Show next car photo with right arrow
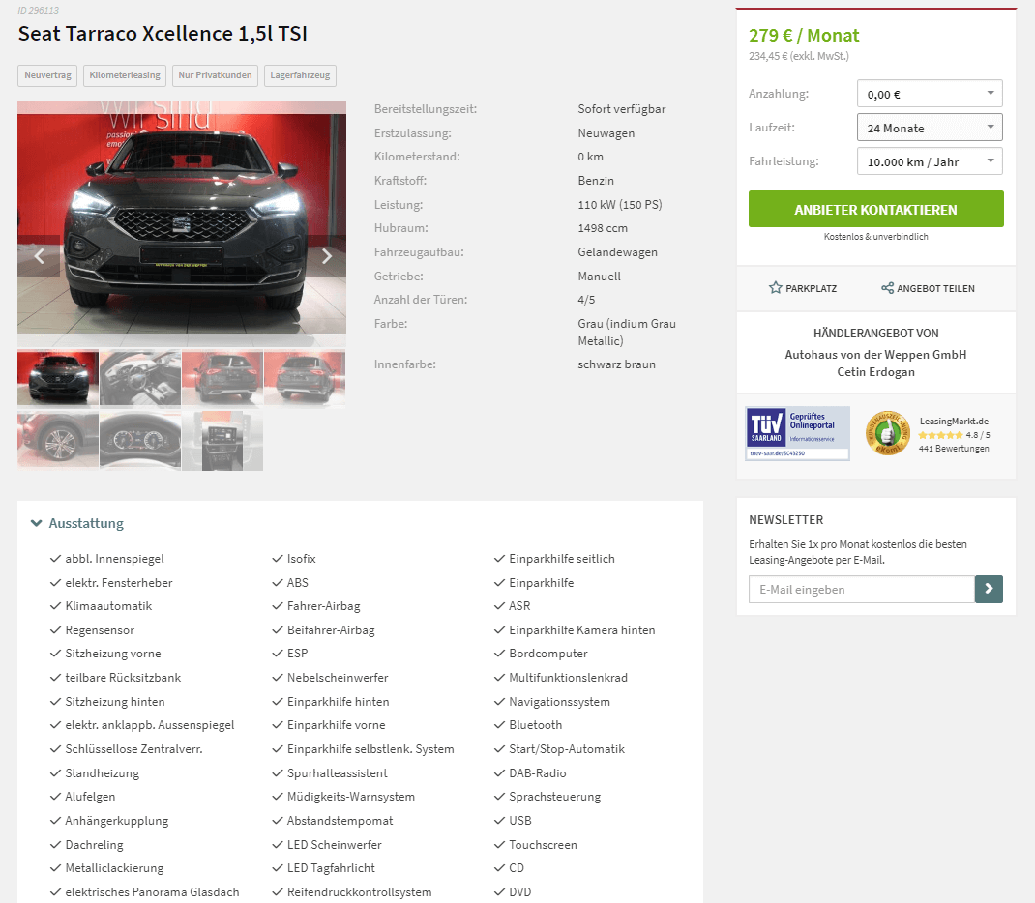This screenshot has height=903, width=1035. coord(326,256)
